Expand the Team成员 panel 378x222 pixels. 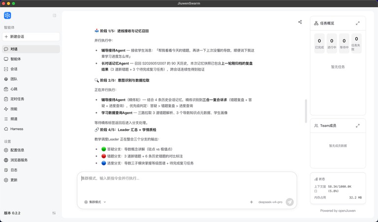[x=358, y=126]
